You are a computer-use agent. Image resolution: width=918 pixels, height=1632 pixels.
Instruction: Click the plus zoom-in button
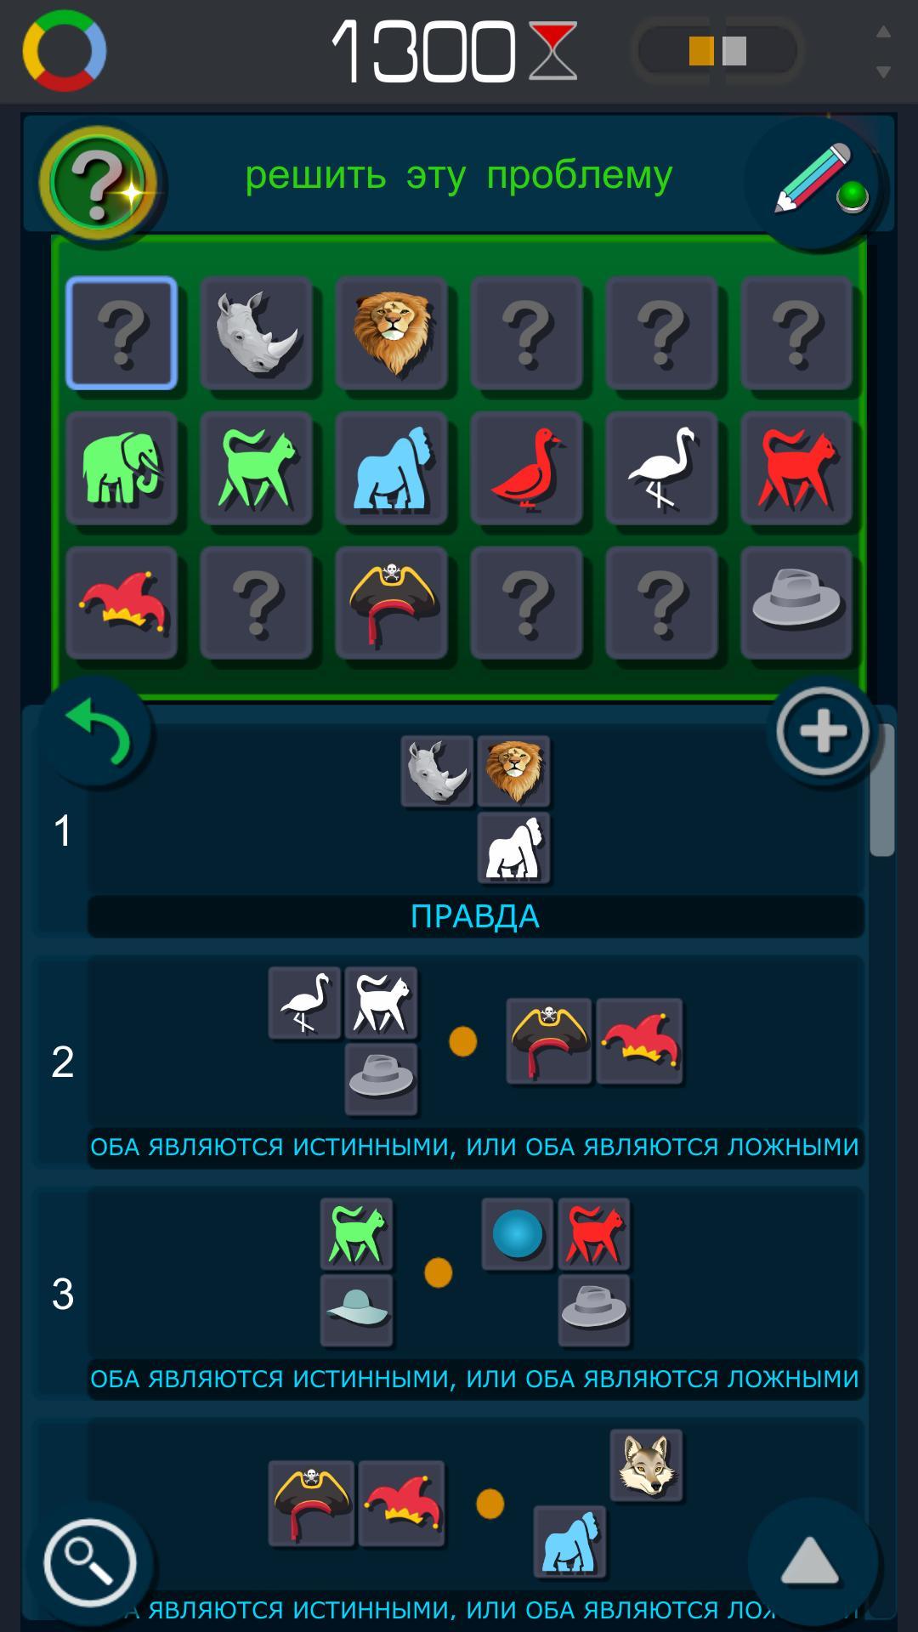pyautogui.click(x=822, y=732)
